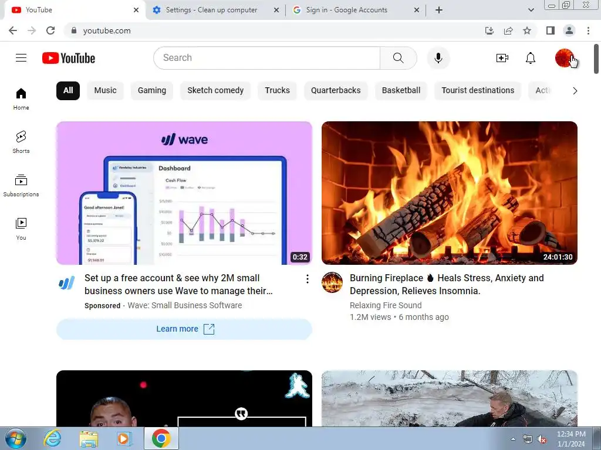Open Shorts in sidebar

[x=21, y=142]
